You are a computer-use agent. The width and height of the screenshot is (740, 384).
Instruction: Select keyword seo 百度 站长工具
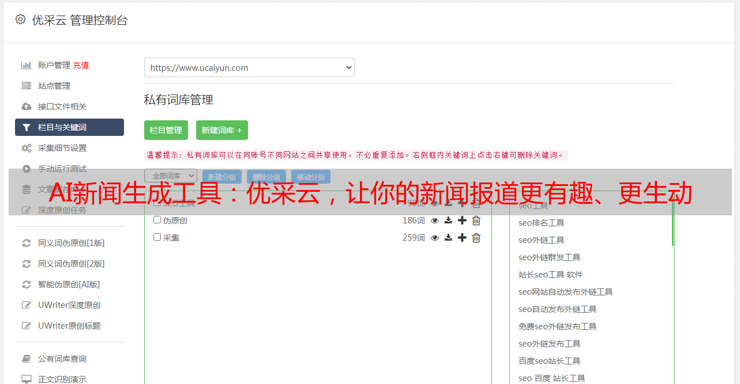pos(551,378)
